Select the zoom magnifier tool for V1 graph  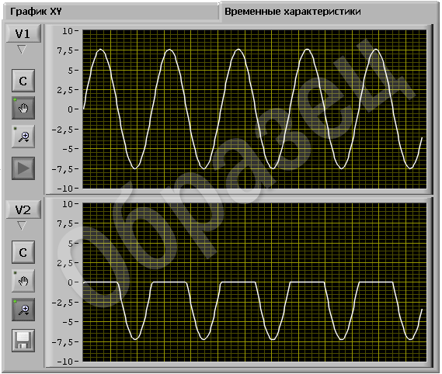point(23,137)
